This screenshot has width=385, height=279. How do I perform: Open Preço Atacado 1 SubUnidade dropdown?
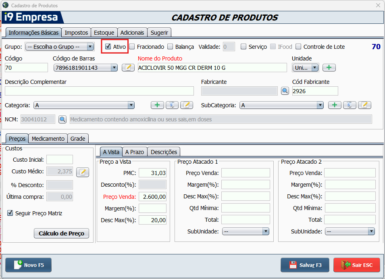[x=265, y=231]
